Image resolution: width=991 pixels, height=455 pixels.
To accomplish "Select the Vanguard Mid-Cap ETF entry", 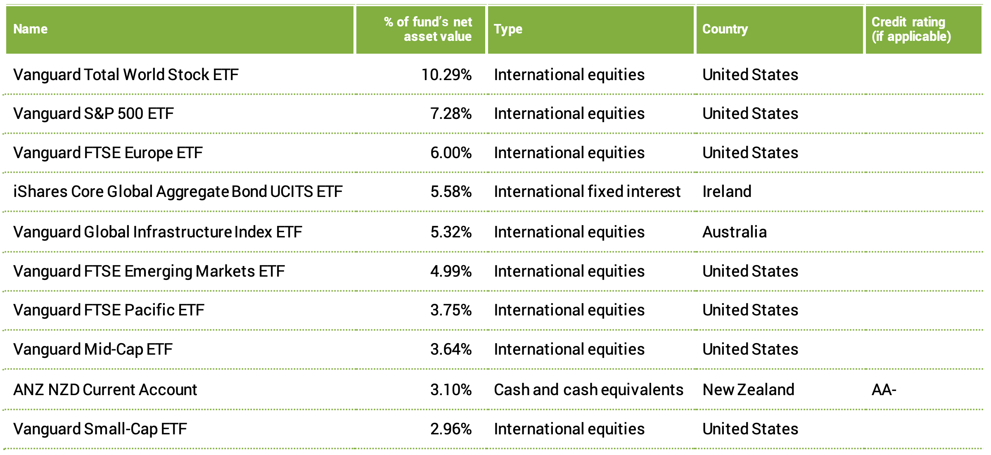I will click(93, 349).
